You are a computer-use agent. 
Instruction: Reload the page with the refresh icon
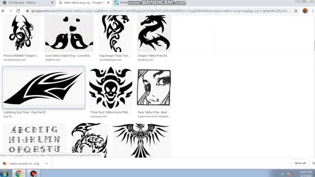point(18,11)
